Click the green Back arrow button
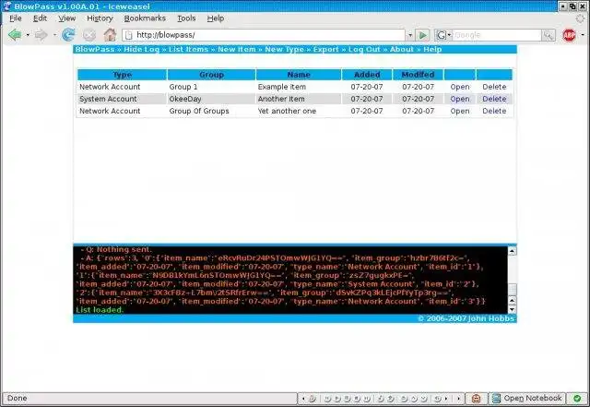Screen dimensions: 590x407 pyautogui.click(x=15, y=35)
